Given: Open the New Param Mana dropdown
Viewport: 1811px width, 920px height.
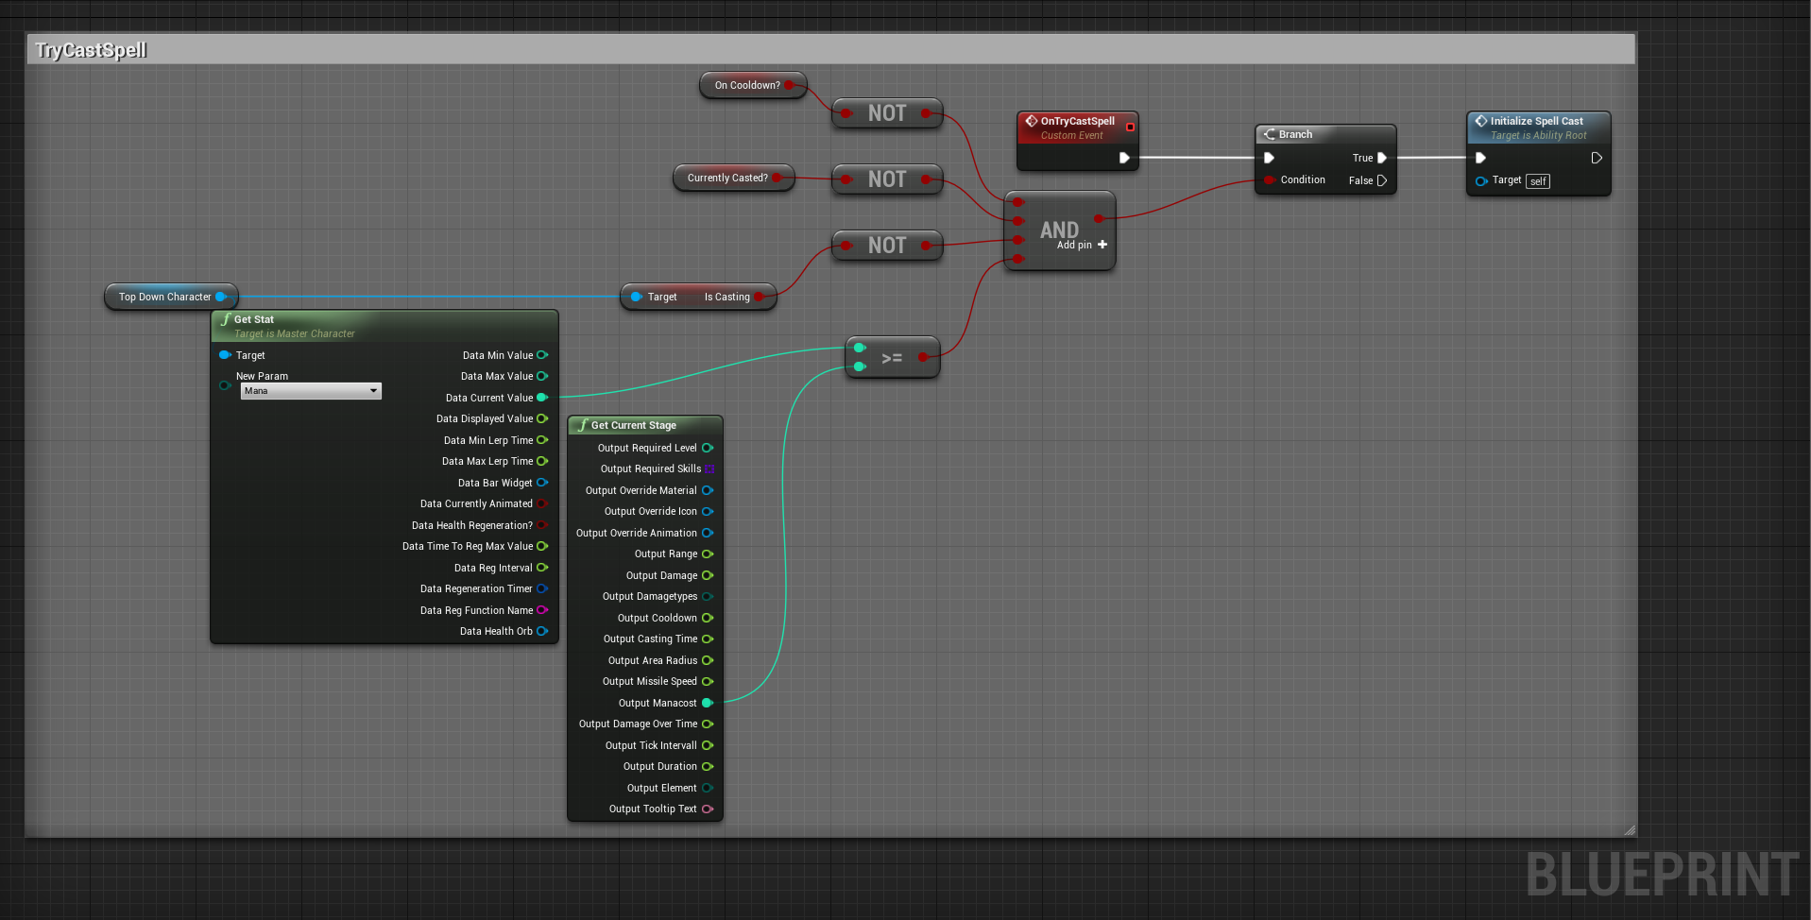Looking at the screenshot, I should click(311, 391).
